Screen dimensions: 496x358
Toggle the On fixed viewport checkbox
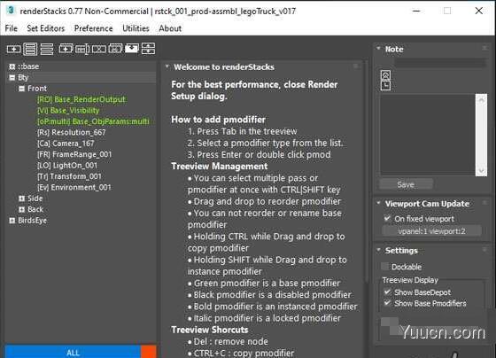click(387, 218)
